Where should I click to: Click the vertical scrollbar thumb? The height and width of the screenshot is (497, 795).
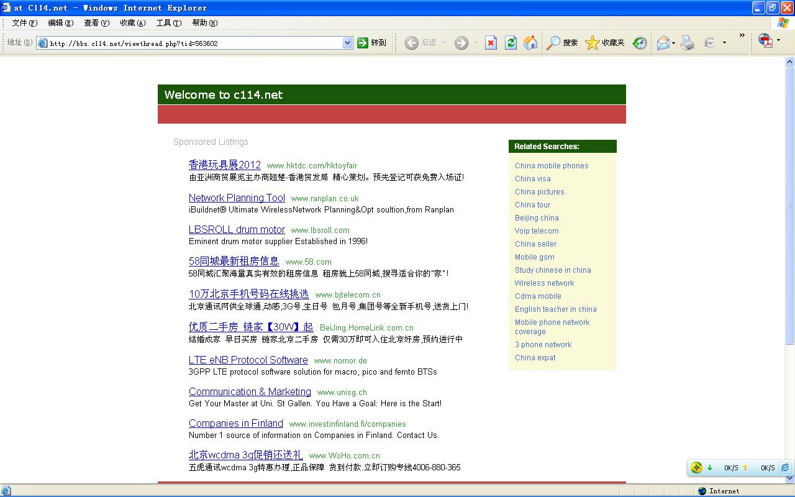[790, 206]
